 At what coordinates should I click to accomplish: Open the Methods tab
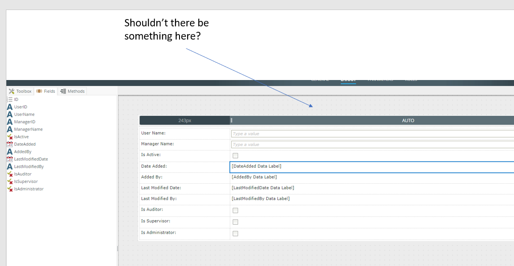point(72,91)
